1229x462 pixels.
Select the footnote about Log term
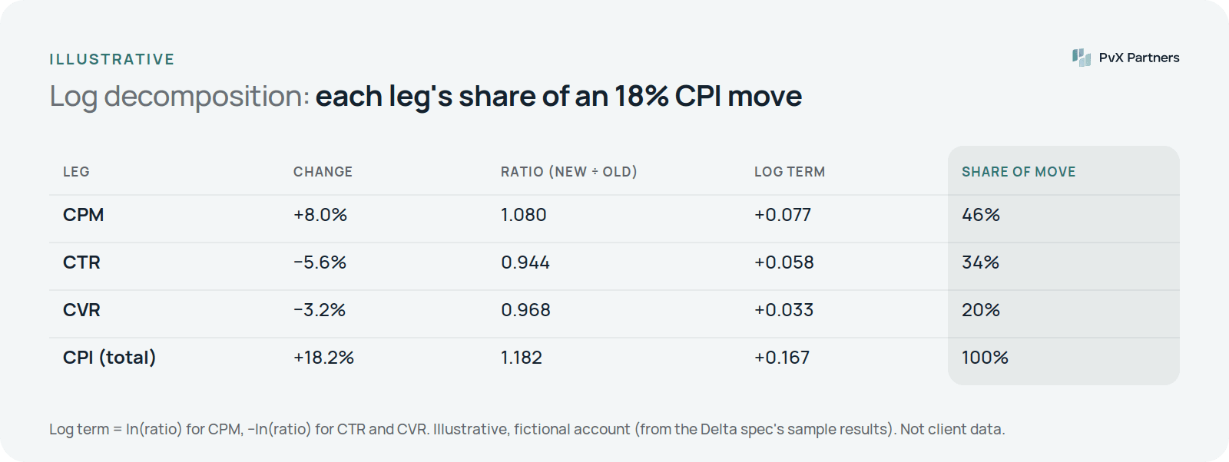point(527,429)
